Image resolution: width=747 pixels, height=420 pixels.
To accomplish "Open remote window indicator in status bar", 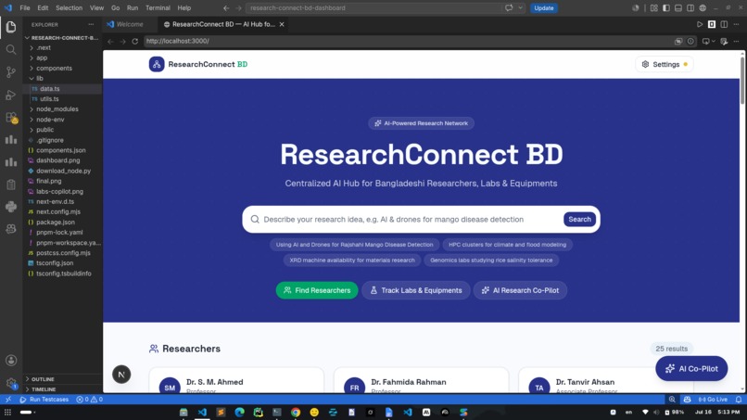I will coord(8,400).
